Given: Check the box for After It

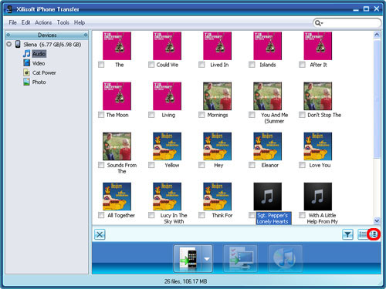Looking at the screenshot, I should (x=302, y=65).
